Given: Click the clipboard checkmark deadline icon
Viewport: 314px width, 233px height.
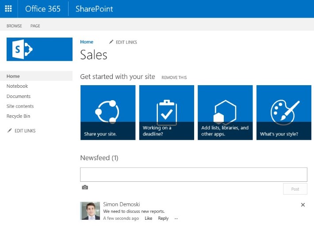Looking at the screenshot, I should click(x=167, y=112).
